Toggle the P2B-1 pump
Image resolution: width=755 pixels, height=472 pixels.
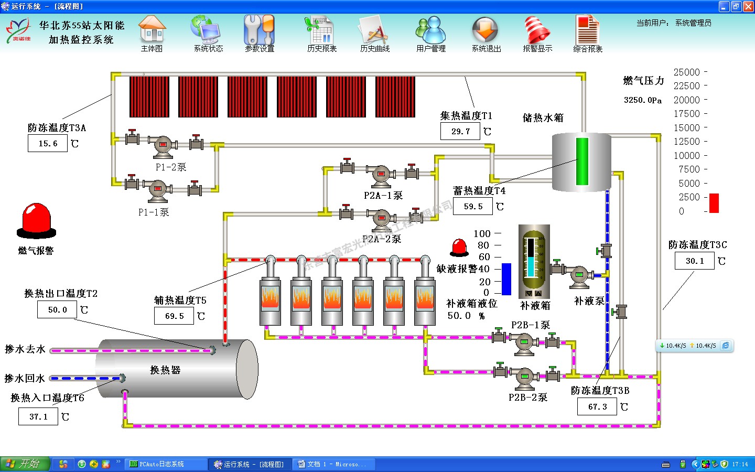tap(524, 342)
